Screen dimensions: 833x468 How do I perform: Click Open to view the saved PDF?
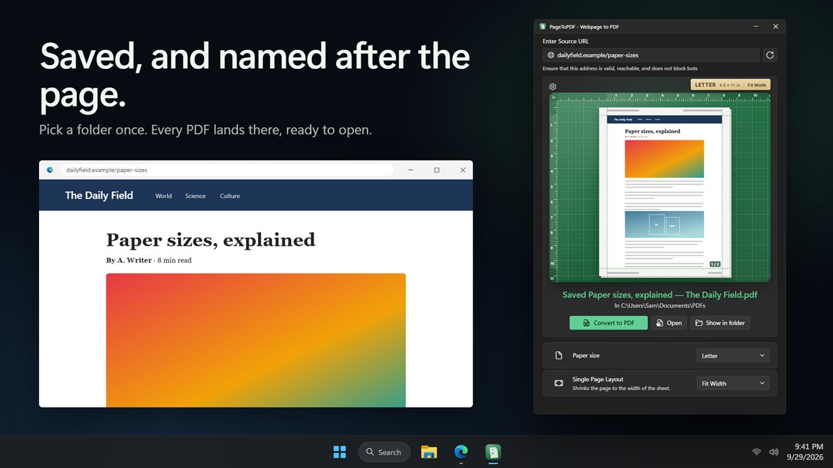tap(669, 323)
